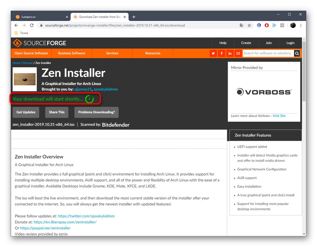The image size is (317, 247).
Task: Open SourceForge Facebook icon
Action: coord(222,53)
